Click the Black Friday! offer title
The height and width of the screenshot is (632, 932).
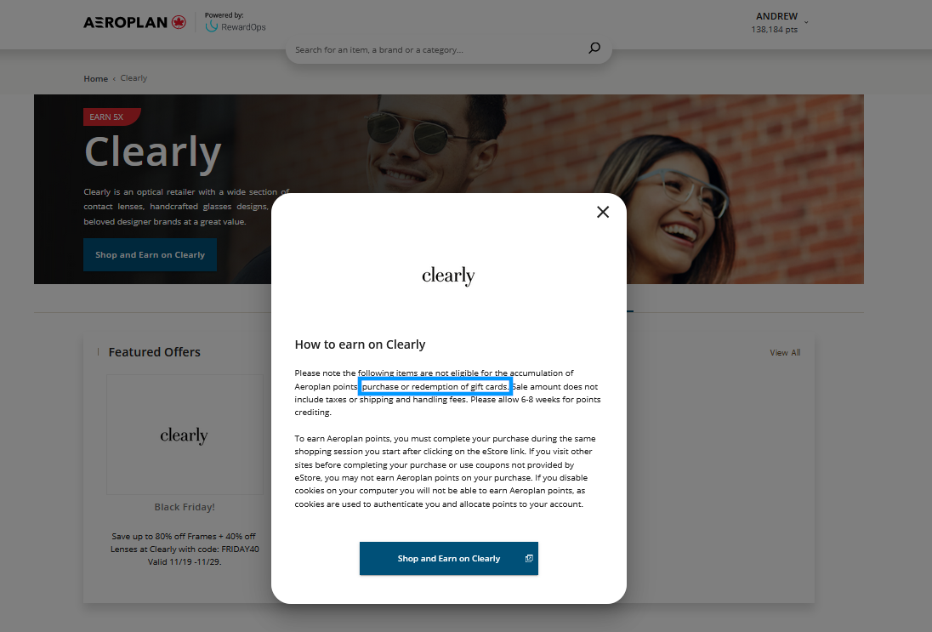[x=185, y=507]
